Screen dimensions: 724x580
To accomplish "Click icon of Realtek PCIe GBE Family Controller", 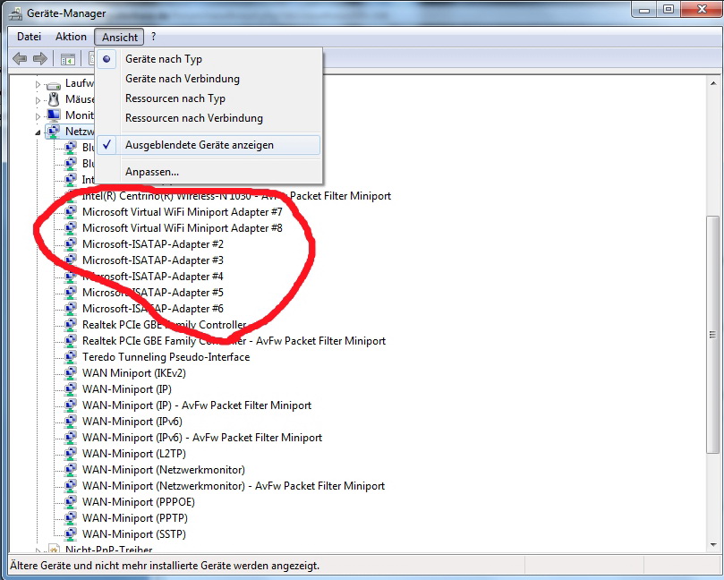I will click(x=70, y=325).
